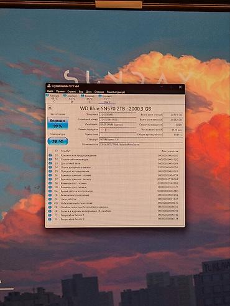This screenshot has width=230, height=306.
Task: Click the Возможности features field
Action: 141,145
